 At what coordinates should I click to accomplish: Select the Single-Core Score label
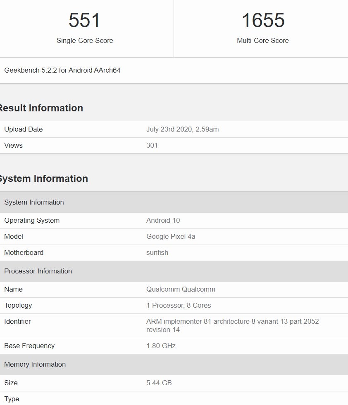point(85,40)
